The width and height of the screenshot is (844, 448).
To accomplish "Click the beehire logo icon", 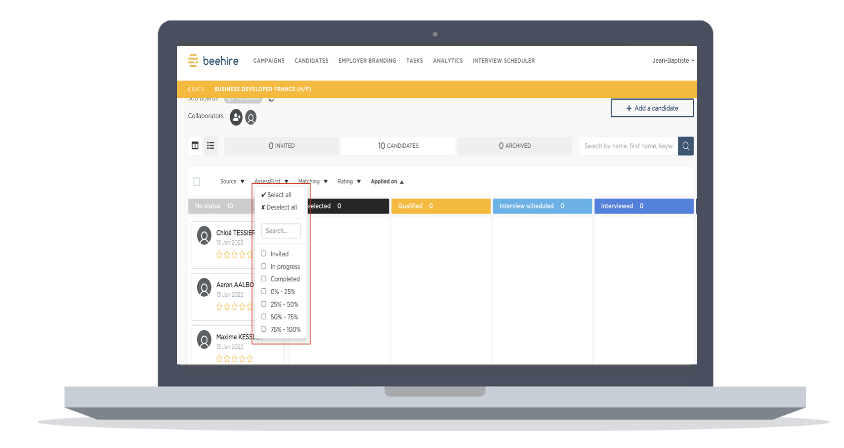I will [x=193, y=60].
